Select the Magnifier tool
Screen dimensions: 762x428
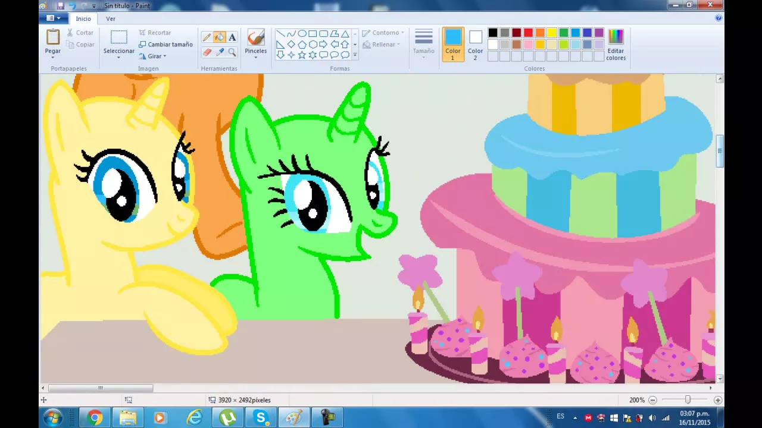click(232, 52)
